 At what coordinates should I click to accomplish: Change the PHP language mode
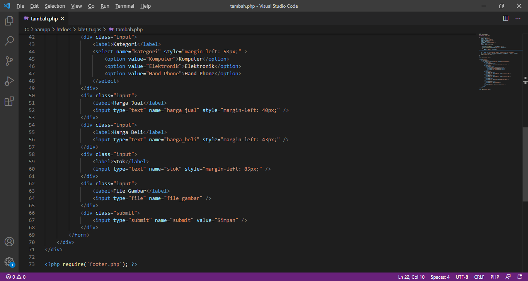point(495,277)
